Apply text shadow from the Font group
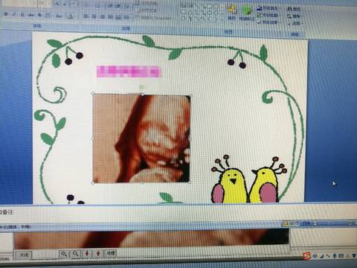Image resolution: width=357 pixels, height=268 pixels. [39, 15]
